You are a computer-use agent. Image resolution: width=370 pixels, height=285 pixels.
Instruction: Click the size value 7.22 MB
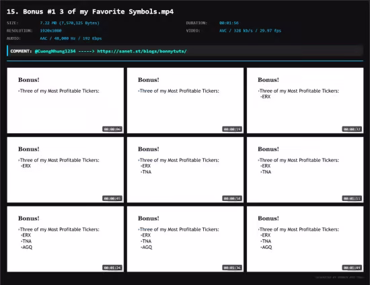(x=69, y=23)
